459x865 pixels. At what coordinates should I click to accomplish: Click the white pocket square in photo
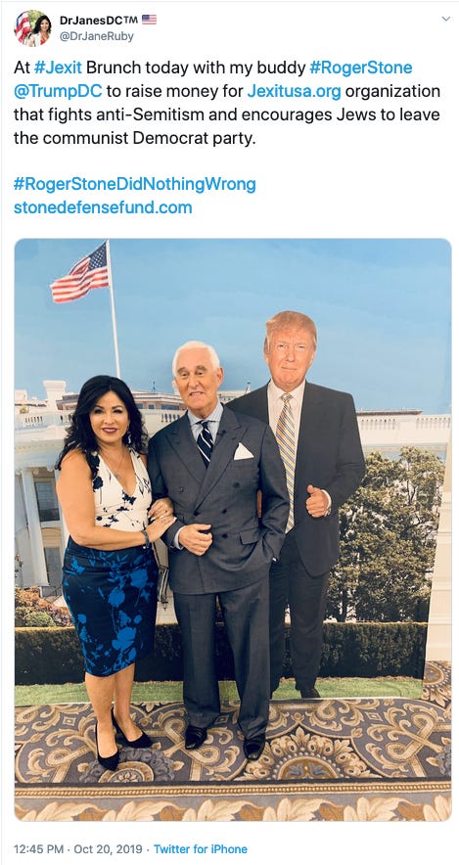click(243, 451)
